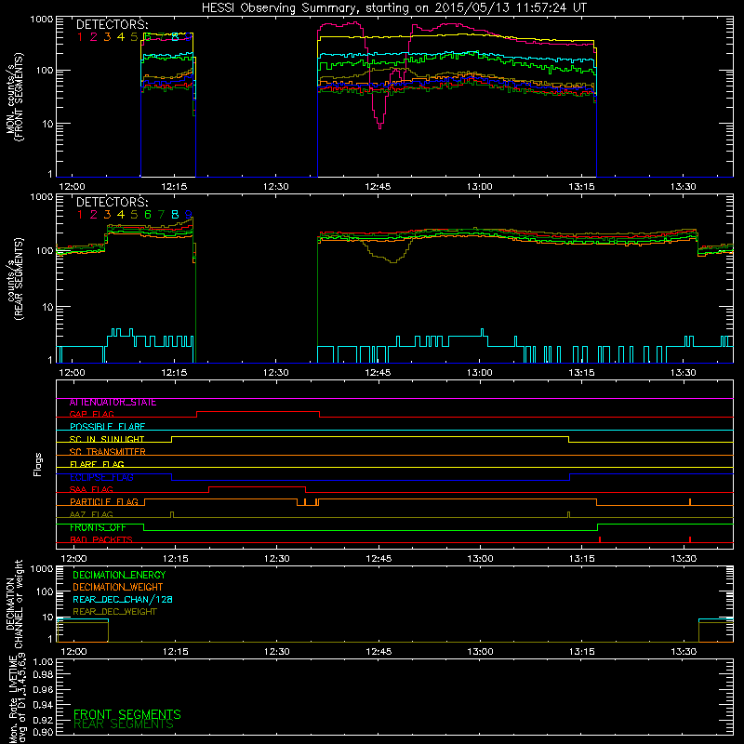Viewport: 744px width, 744px height.
Task: Click the 'HESSI Observing Summary' plot title
Action: click(394, 7)
